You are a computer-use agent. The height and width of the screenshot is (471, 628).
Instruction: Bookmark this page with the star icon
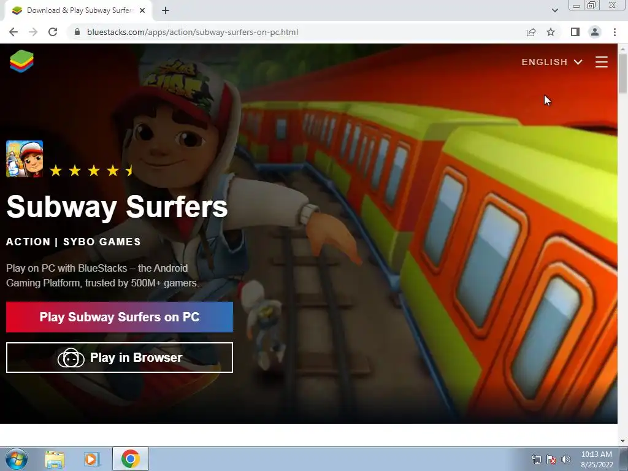coord(551,32)
